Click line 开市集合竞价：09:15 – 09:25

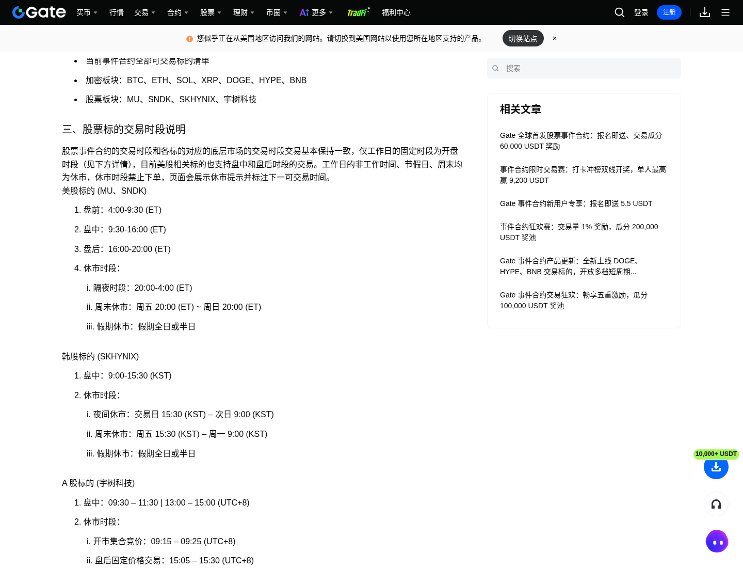click(x=164, y=541)
